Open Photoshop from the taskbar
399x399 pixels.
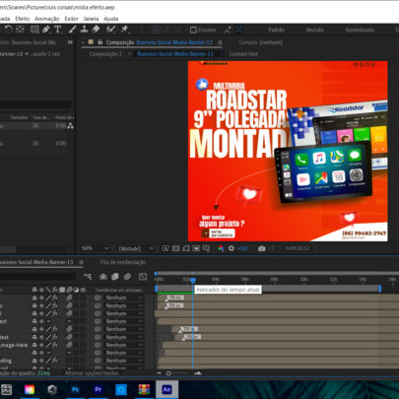(75, 390)
